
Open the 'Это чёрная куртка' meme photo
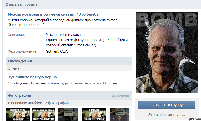pyautogui.click(x=43, y=114)
